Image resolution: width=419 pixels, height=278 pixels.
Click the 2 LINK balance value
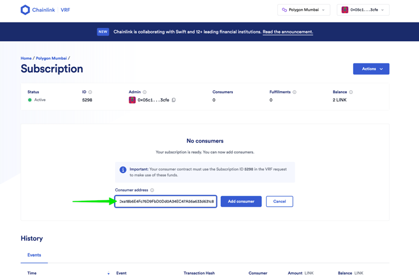(340, 100)
